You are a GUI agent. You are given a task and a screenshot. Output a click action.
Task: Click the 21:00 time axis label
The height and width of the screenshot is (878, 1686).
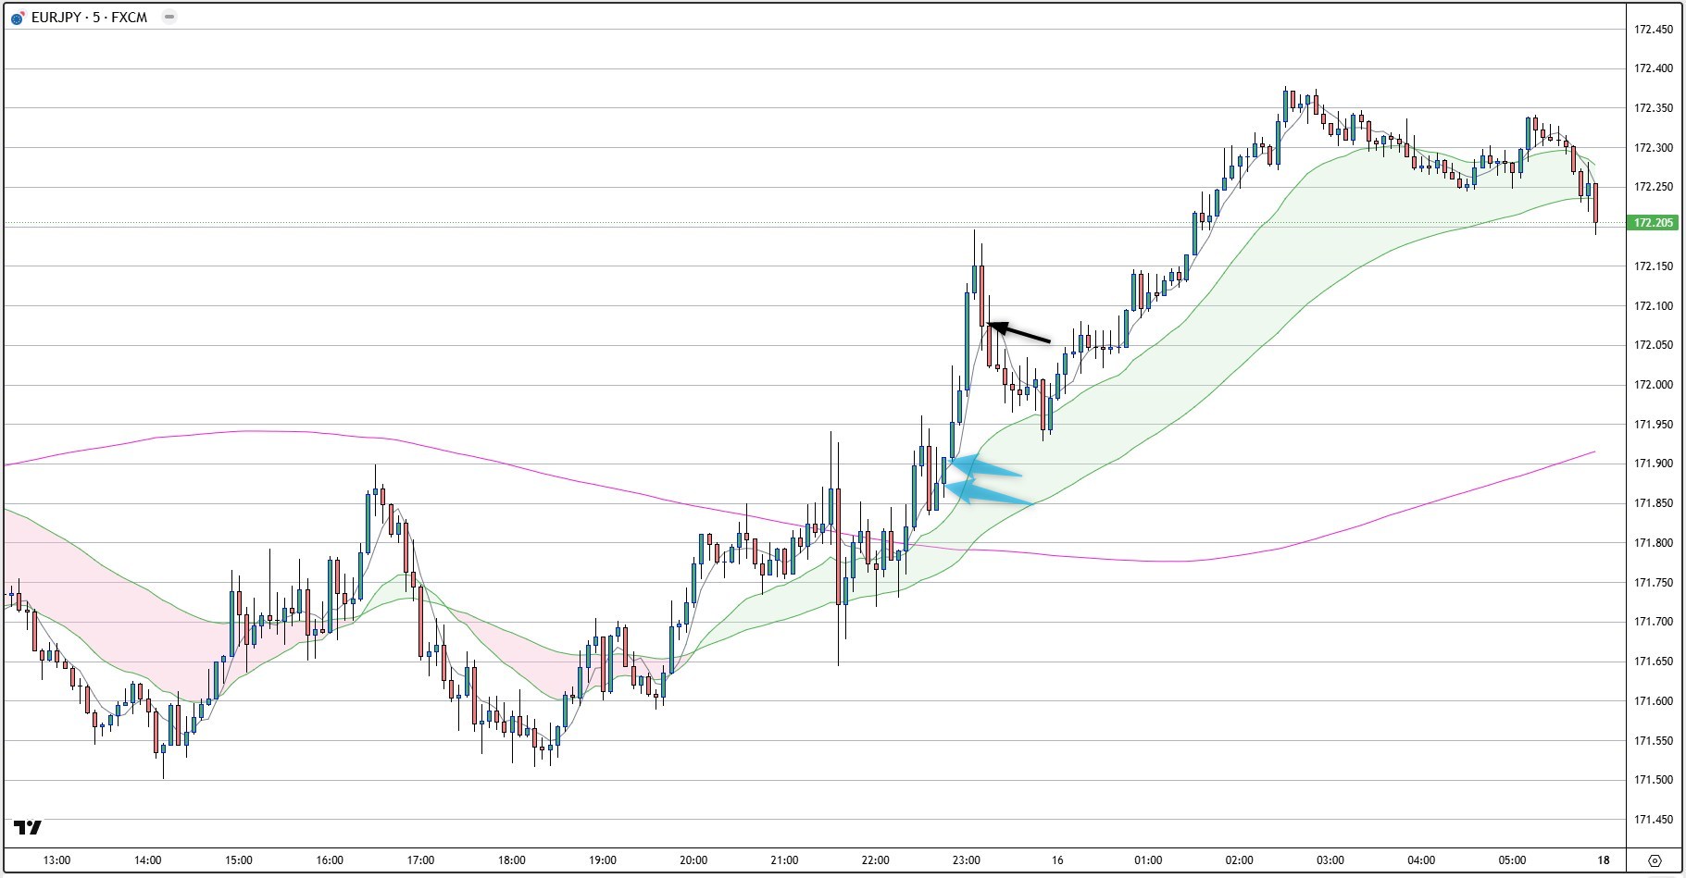coord(784,860)
